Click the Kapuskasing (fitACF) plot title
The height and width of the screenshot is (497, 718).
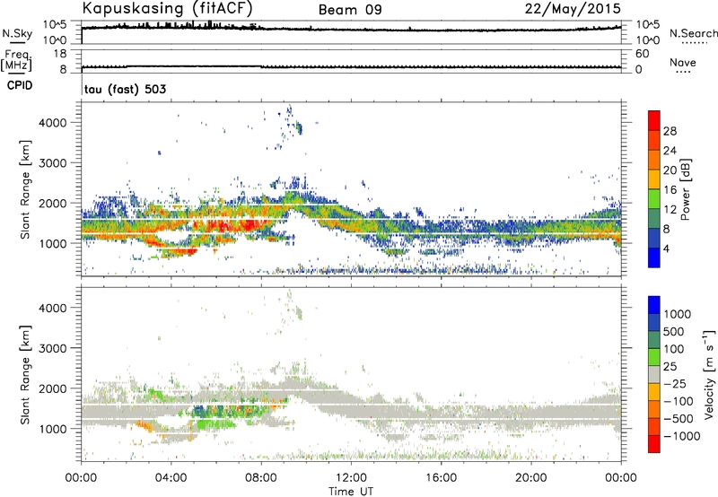[x=167, y=8]
